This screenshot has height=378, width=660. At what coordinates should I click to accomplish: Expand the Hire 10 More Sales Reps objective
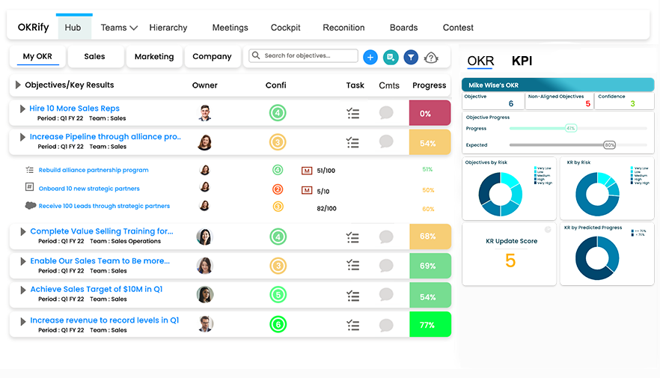[x=22, y=109]
